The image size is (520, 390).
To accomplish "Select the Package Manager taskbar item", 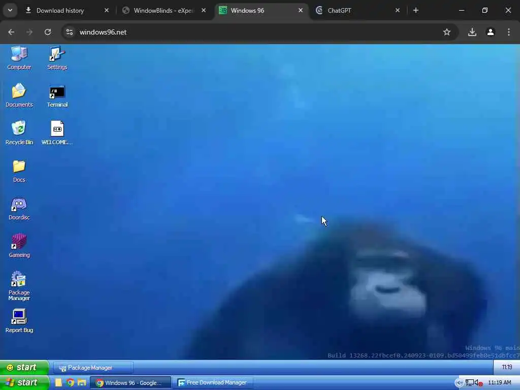I will (x=93, y=368).
